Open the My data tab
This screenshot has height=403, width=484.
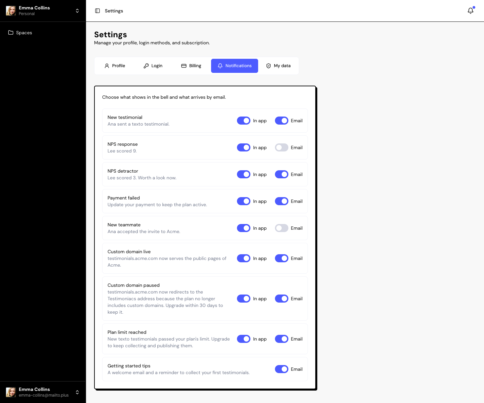(278, 66)
